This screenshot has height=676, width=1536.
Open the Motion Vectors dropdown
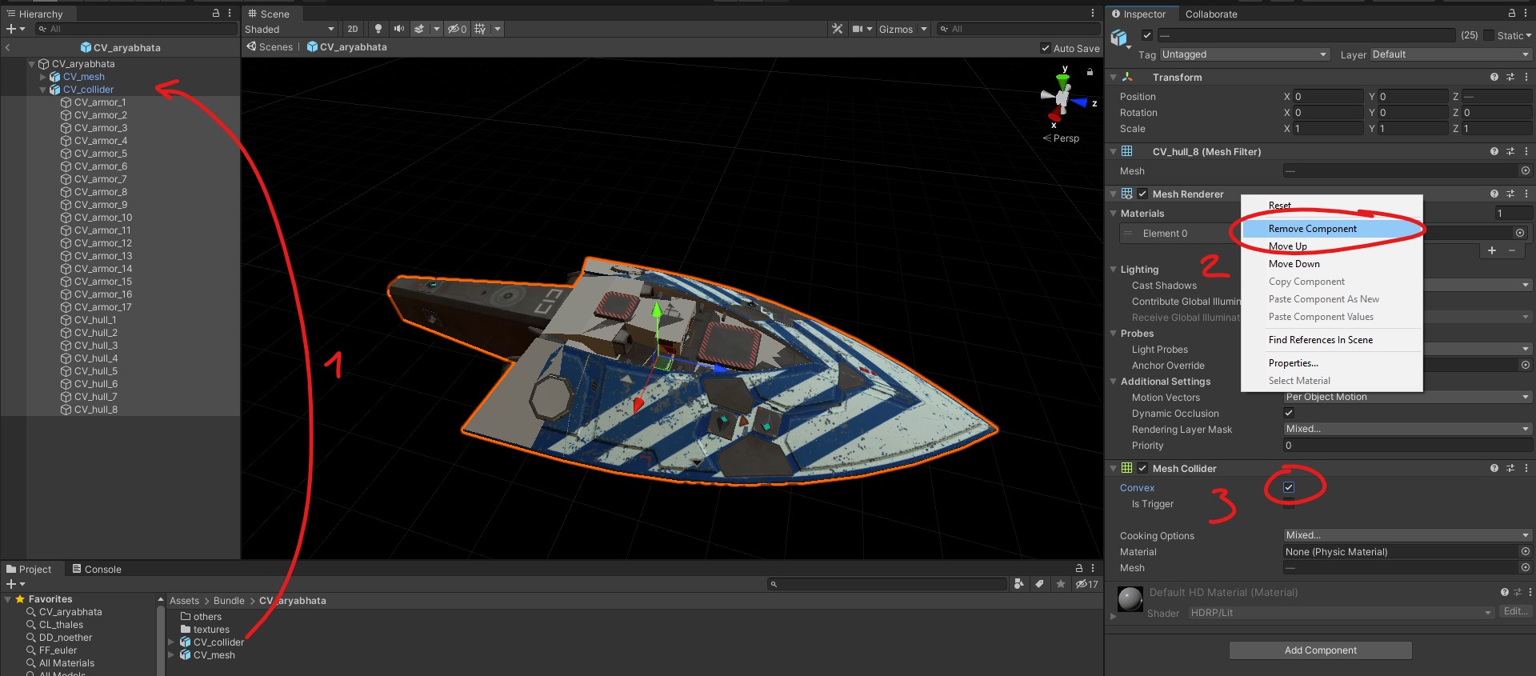click(1407, 397)
